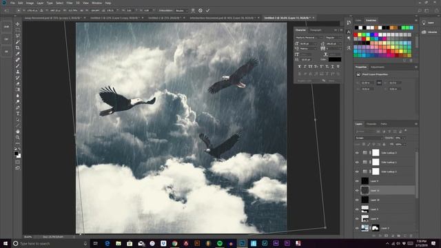The image size is (441, 248).
Task: Open the Fill dropdown arrow
Action: point(404,144)
